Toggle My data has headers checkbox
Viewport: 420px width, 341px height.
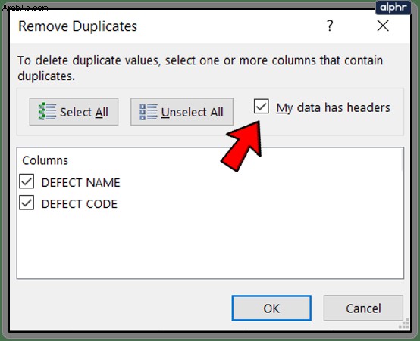[x=261, y=106]
